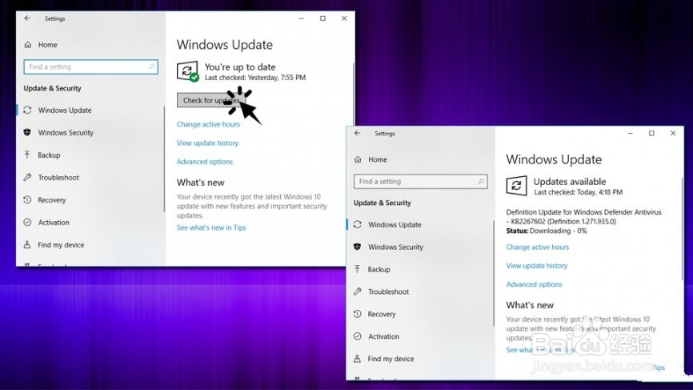Open View update history in left window
This screenshot has height=390, width=693.
[207, 143]
